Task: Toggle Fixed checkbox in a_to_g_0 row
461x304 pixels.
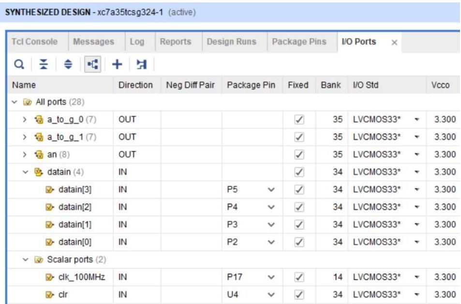Action: click(x=299, y=120)
